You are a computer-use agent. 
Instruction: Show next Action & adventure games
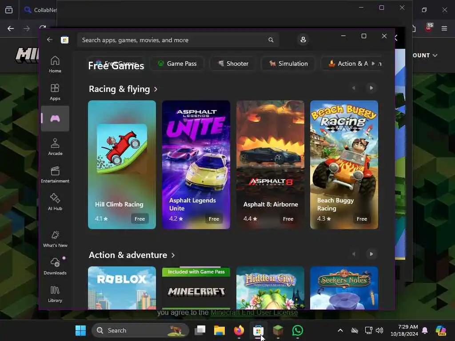point(371,254)
